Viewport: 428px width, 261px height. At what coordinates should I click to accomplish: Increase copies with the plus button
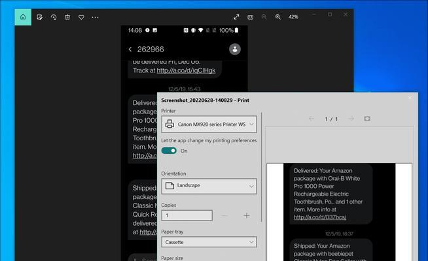tap(247, 216)
